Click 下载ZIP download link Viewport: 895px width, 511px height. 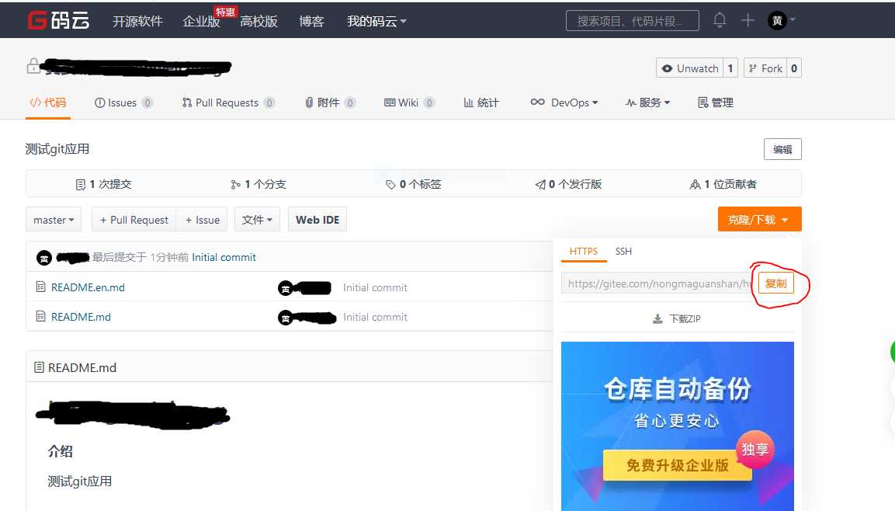pos(677,318)
